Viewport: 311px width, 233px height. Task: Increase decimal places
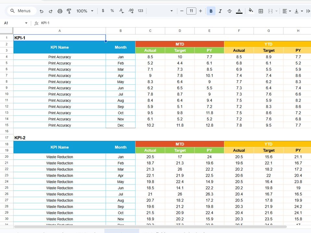point(131,11)
